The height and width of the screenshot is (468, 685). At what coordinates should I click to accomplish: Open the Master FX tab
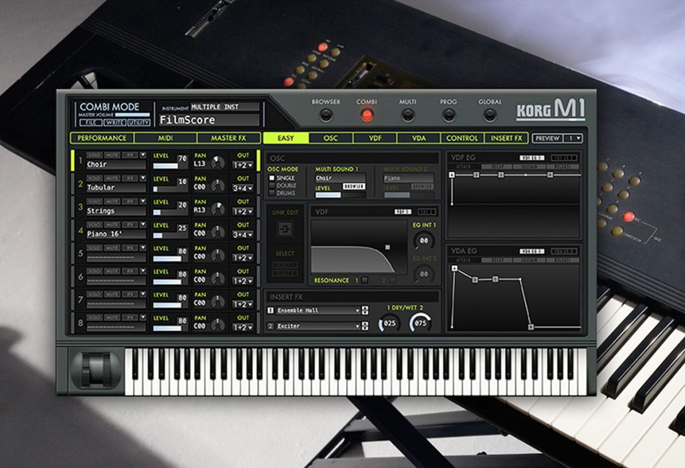tap(229, 138)
